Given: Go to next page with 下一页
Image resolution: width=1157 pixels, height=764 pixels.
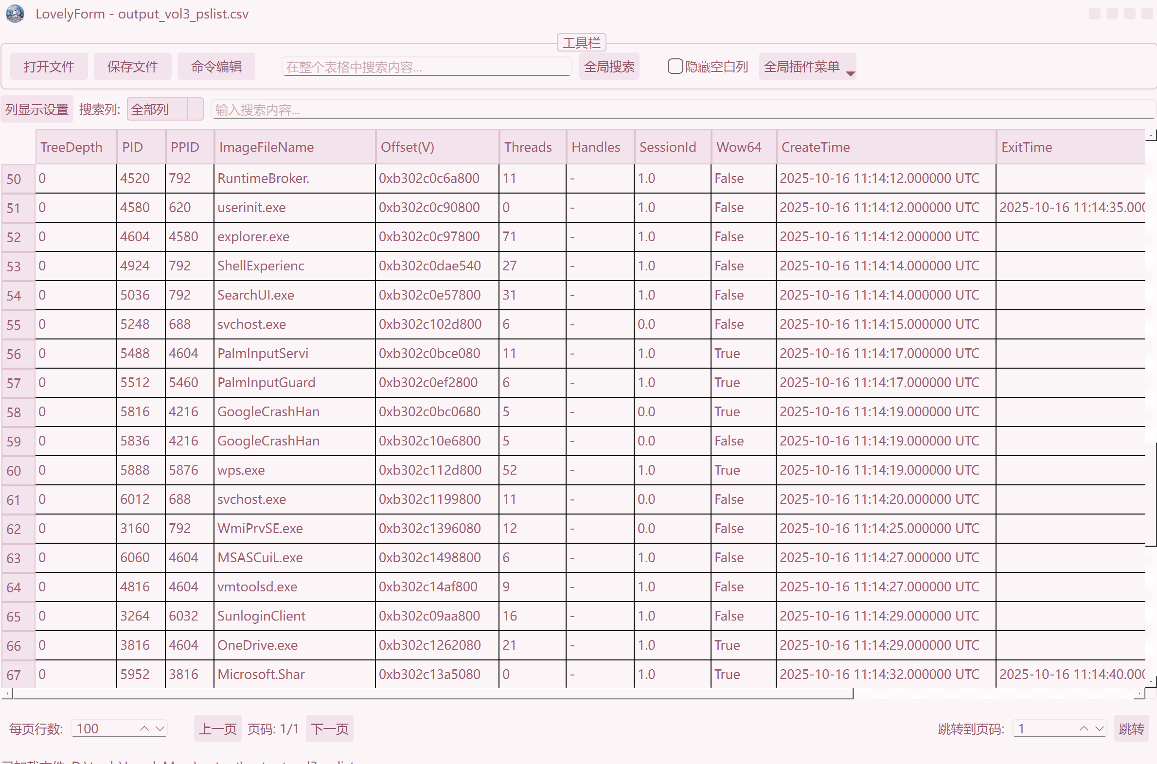Looking at the screenshot, I should (329, 729).
